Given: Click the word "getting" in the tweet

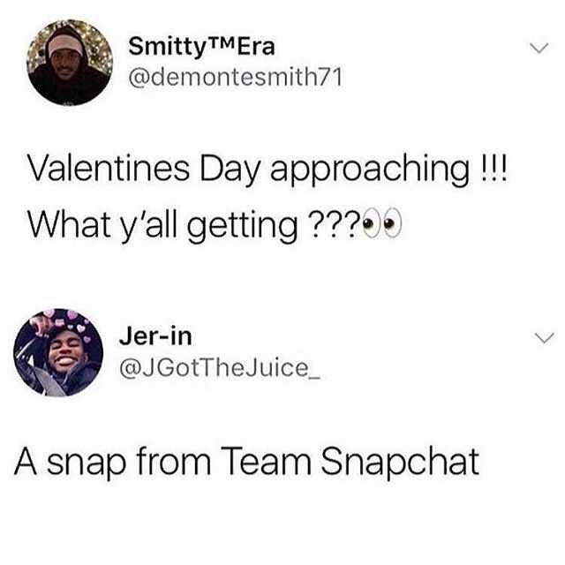Looking at the screenshot, I should pyautogui.click(x=243, y=228).
